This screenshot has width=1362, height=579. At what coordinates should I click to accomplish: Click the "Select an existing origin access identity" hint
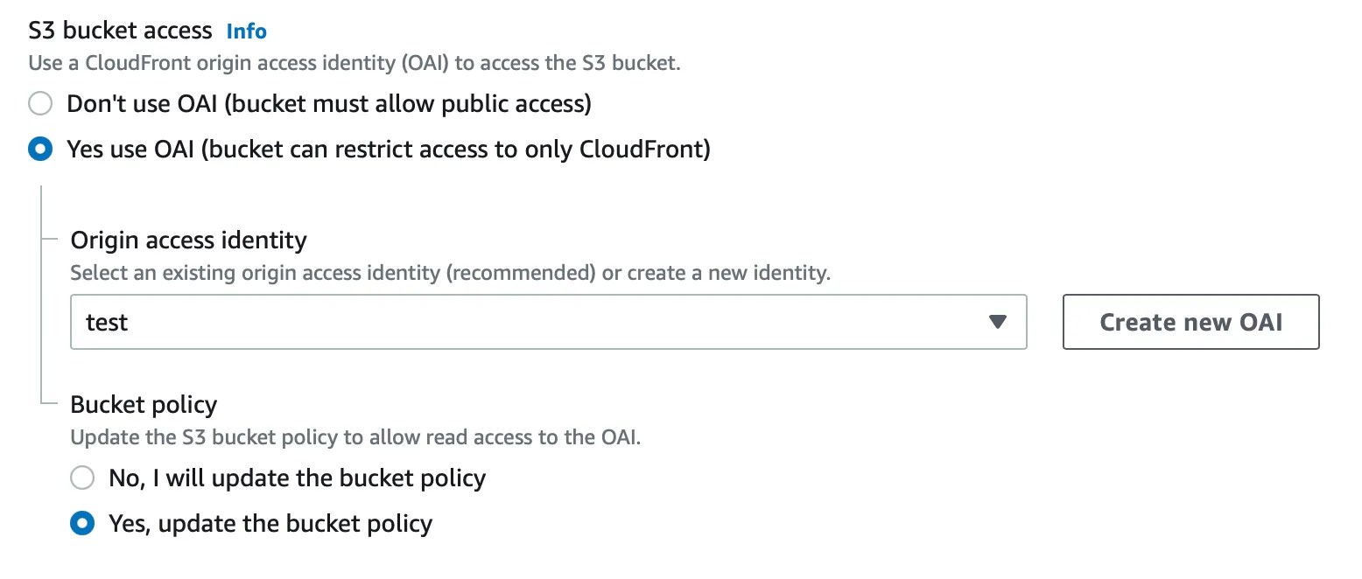450,272
